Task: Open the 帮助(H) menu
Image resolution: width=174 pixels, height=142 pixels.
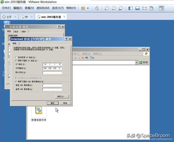Action: pyautogui.click(x=71, y=8)
